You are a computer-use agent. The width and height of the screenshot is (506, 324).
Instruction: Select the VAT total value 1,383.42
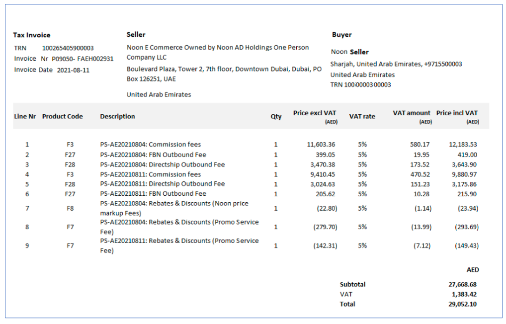[x=464, y=294]
